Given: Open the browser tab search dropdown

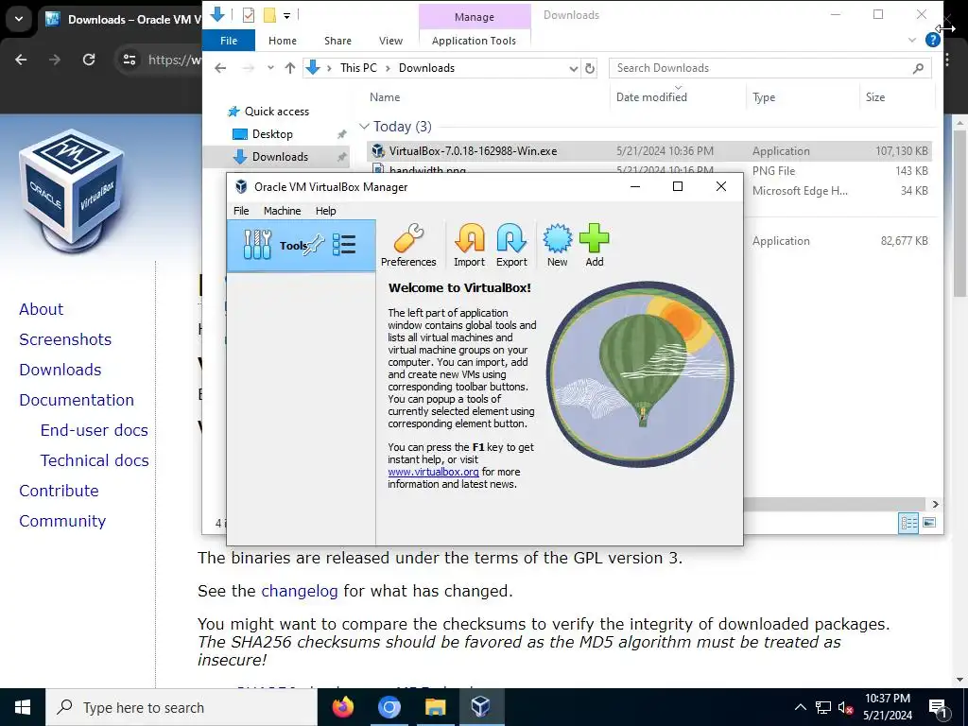Looking at the screenshot, I should click(x=19, y=19).
